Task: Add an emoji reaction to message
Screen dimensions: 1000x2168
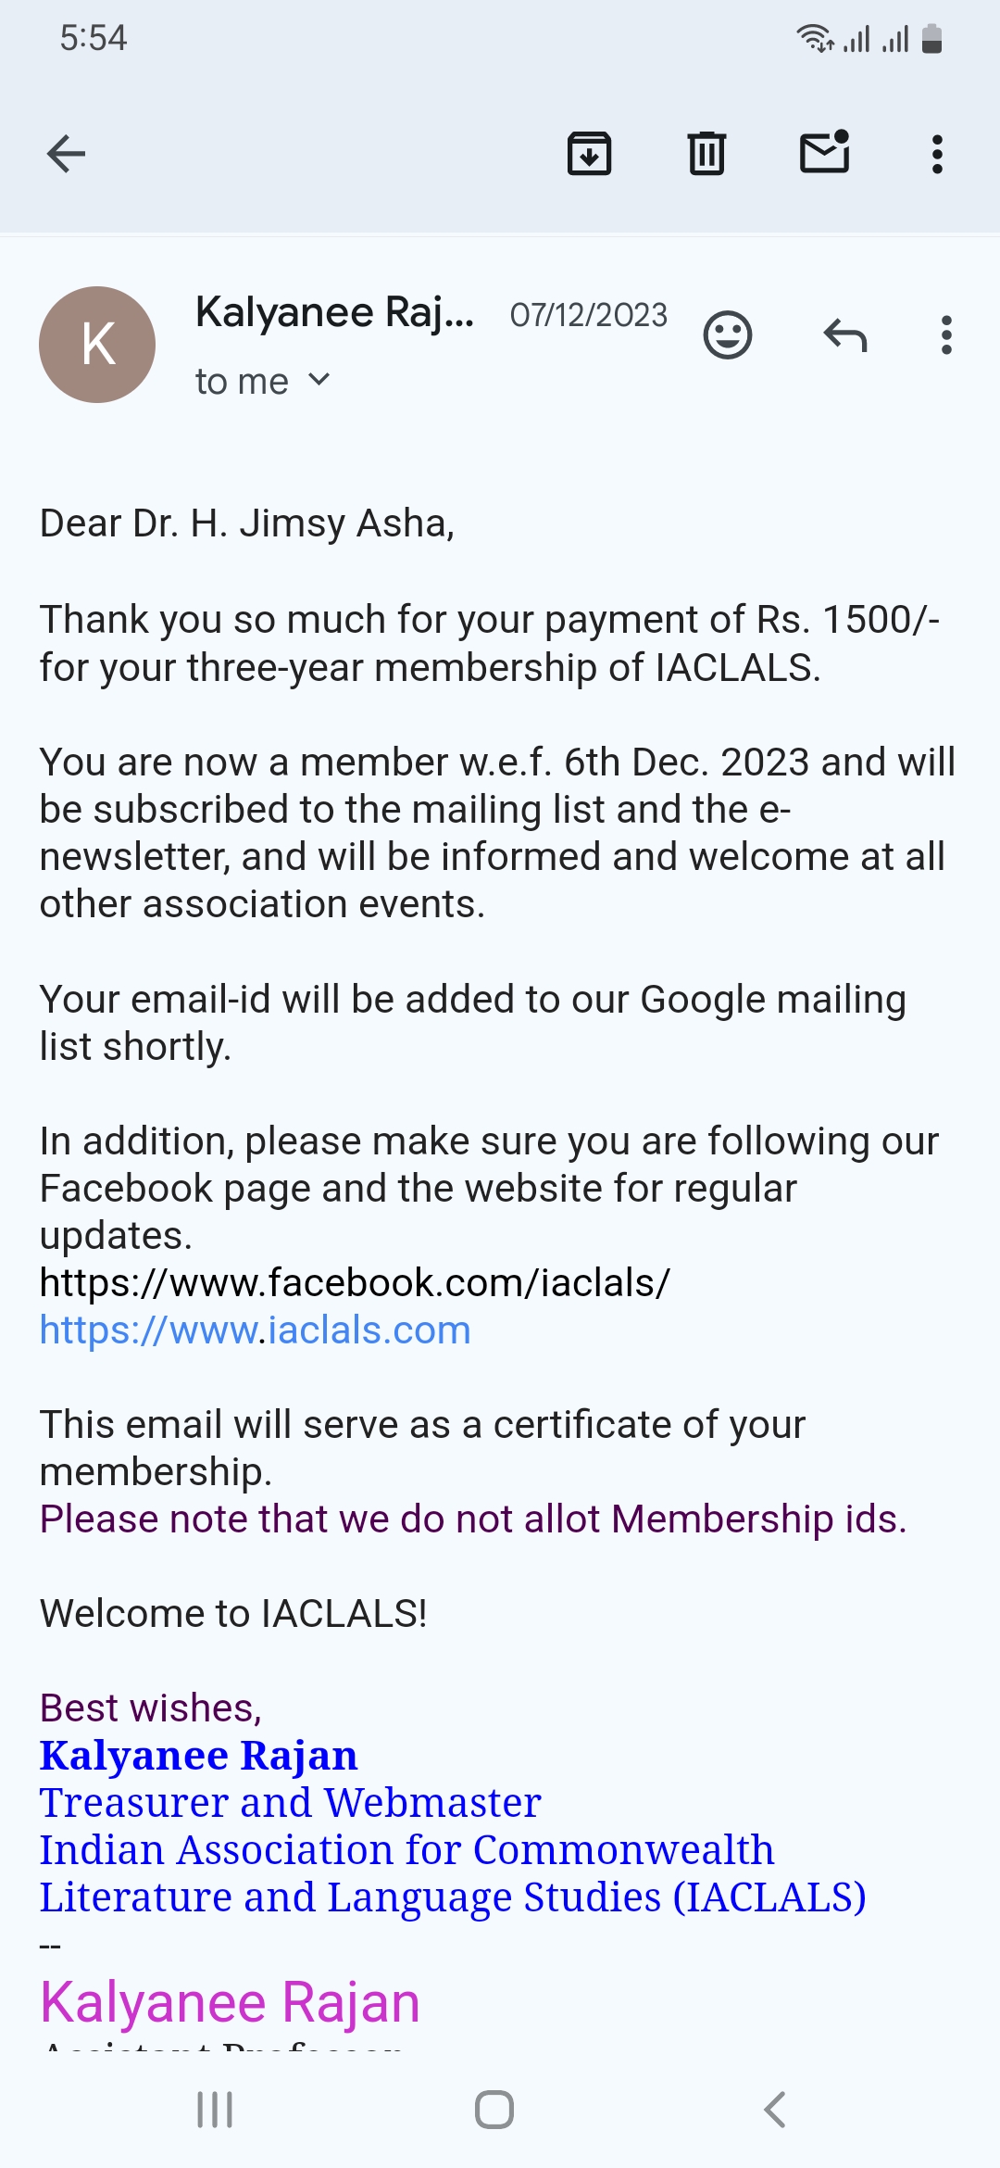Action: 728,334
